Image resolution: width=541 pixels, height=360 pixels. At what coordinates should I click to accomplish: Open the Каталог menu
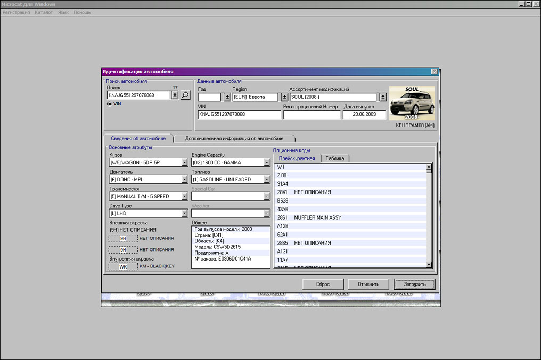pos(44,12)
